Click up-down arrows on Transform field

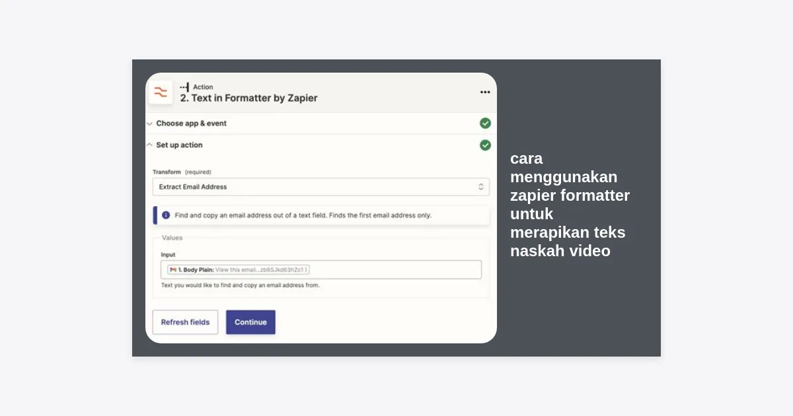(x=481, y=187)
